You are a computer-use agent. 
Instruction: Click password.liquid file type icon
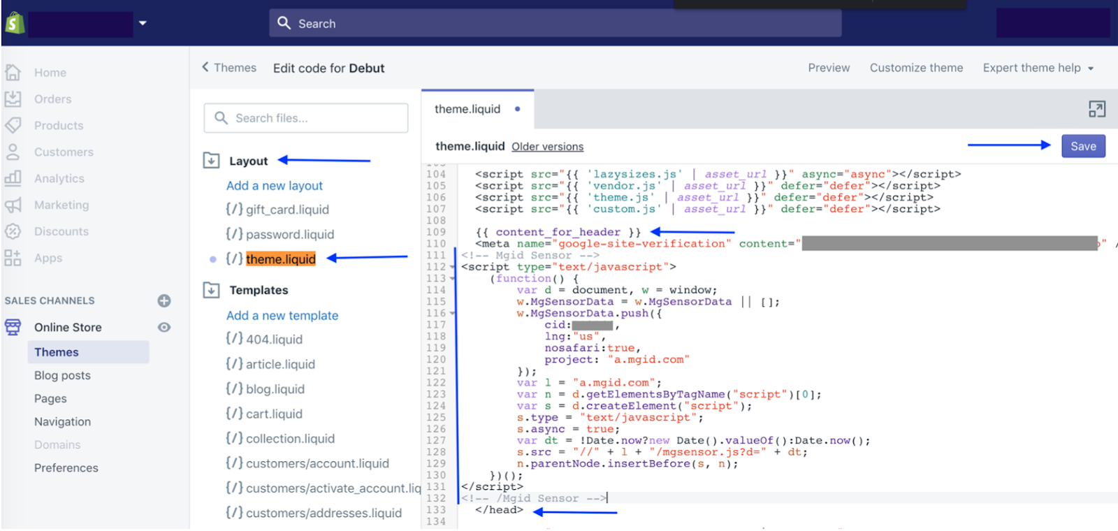234,234
